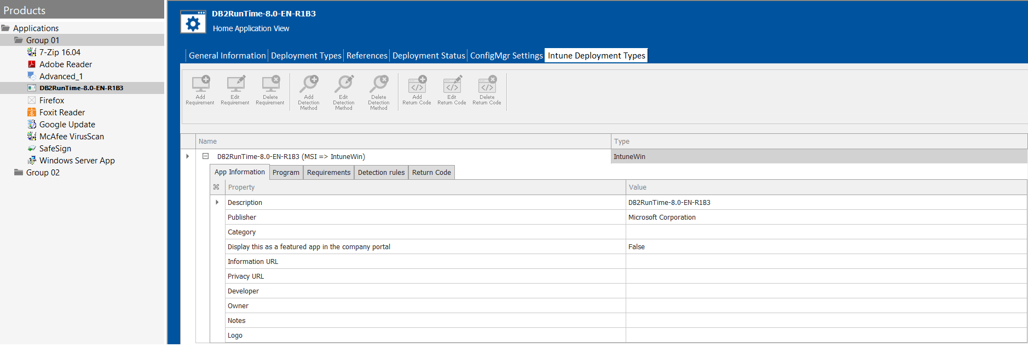Switch to ConfigMgr Settings tab
Image resolution: width=1028 pixels, height=347 pixels.
506,56
